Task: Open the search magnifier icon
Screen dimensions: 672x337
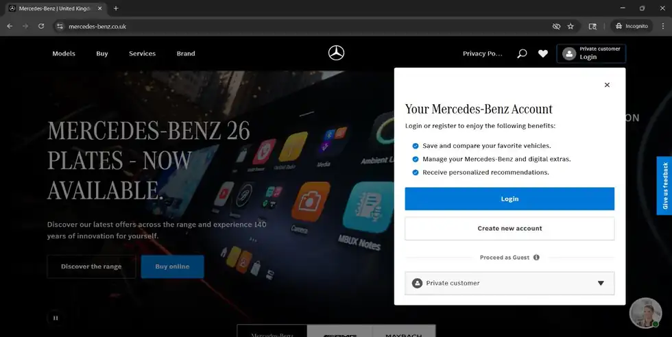Action: point(522,53)
